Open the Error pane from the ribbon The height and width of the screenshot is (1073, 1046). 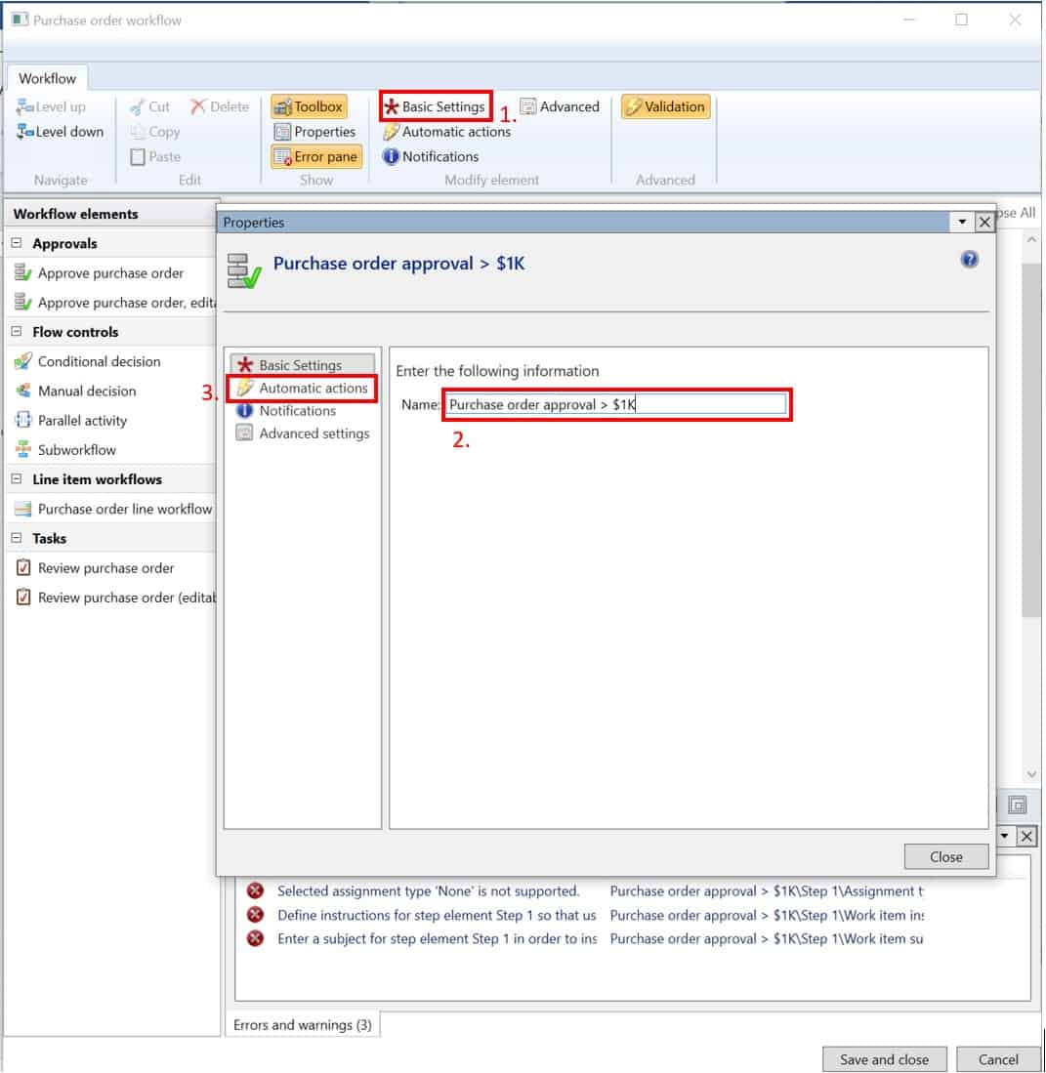pyautogui.click(x=315, y=156)
